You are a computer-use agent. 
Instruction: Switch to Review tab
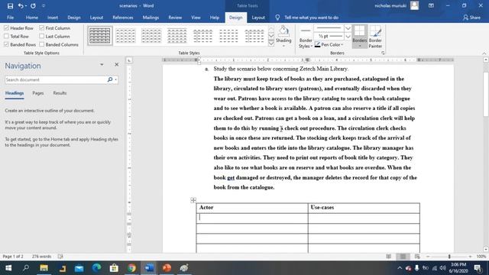(175, 18)
